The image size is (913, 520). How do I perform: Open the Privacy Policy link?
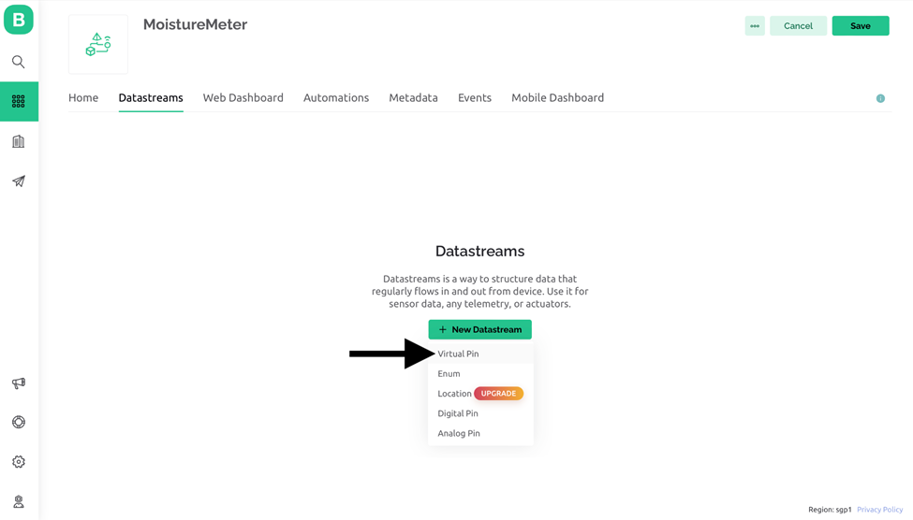tap(879, 510)
